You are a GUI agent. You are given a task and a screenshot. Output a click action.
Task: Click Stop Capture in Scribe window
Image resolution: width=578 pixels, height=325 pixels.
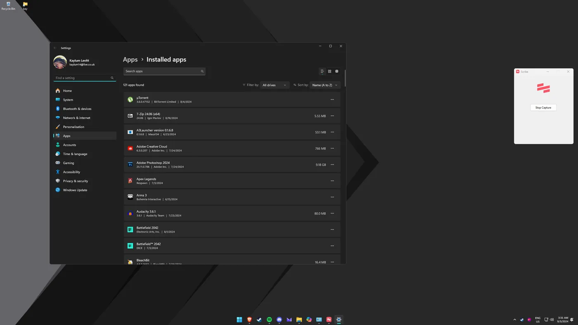[543, 108]
